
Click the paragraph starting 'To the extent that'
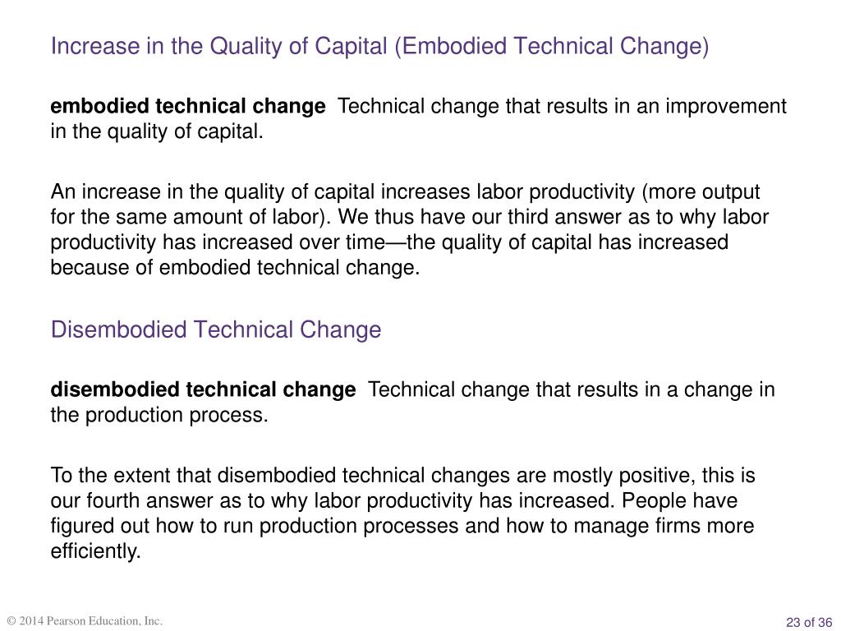(402, 513)
